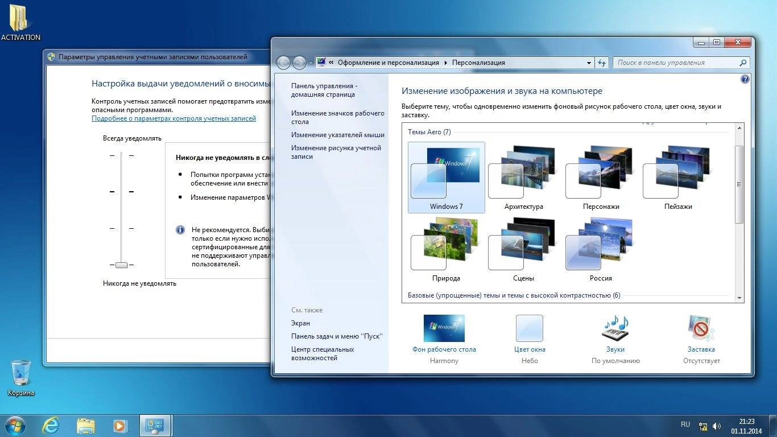Click the Back navigation arrow
777x437 pixels.
click(x=283, y=63)
